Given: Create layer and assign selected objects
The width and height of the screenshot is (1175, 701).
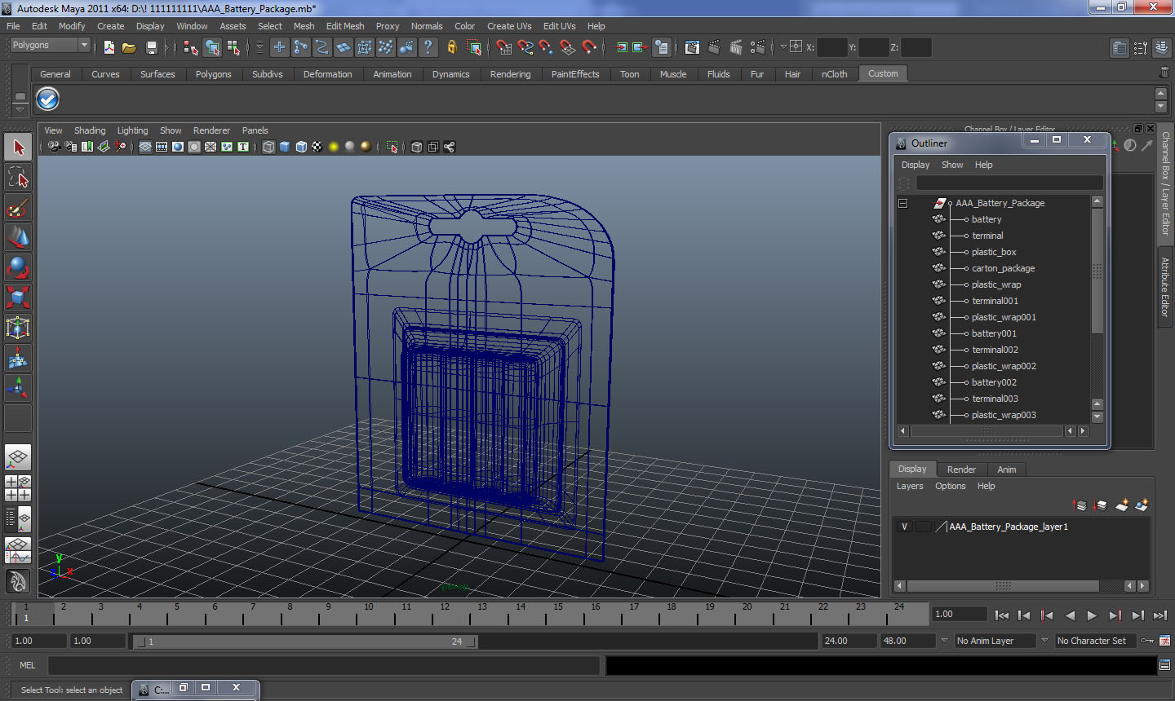Looking at the screenshot, I should (x=1142, y=505).
